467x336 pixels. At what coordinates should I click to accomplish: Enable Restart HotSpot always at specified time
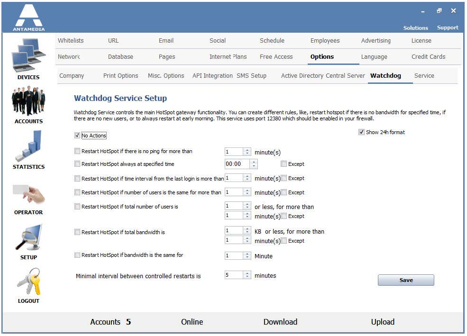pos(77,163)
